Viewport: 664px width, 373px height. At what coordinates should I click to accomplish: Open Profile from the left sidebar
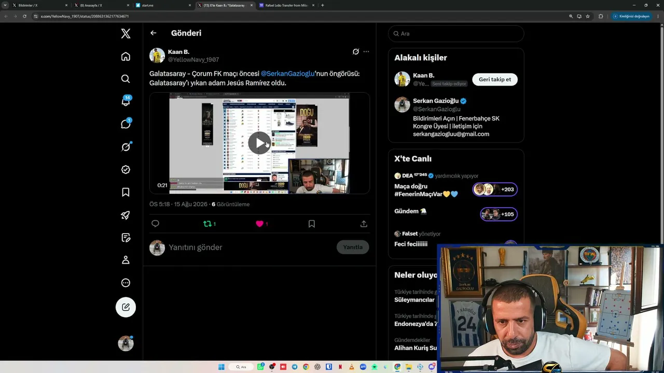pos(126,260)
